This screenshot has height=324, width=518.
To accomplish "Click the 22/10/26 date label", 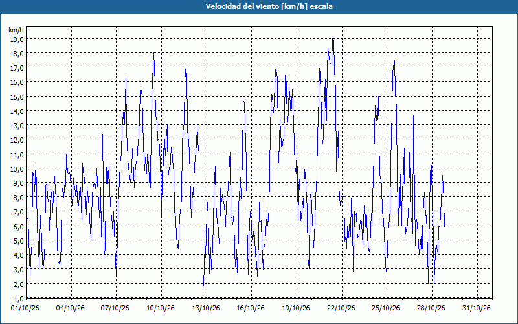I will click(341, 308).
